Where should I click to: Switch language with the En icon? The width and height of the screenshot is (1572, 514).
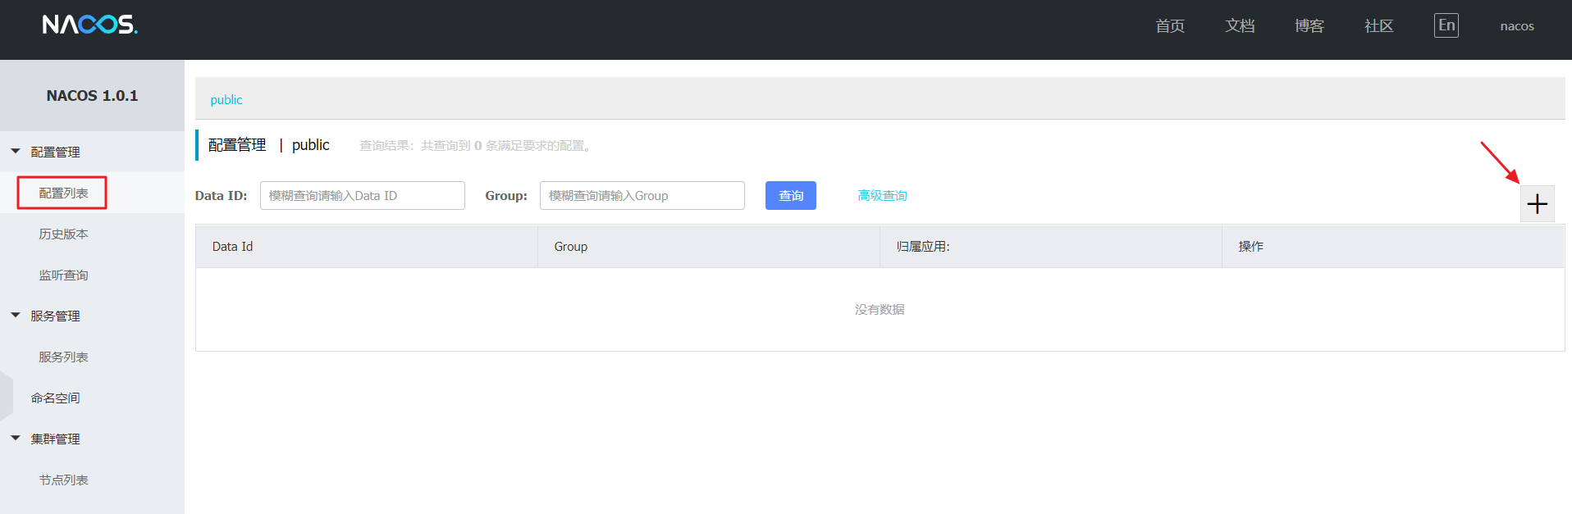1446,25
